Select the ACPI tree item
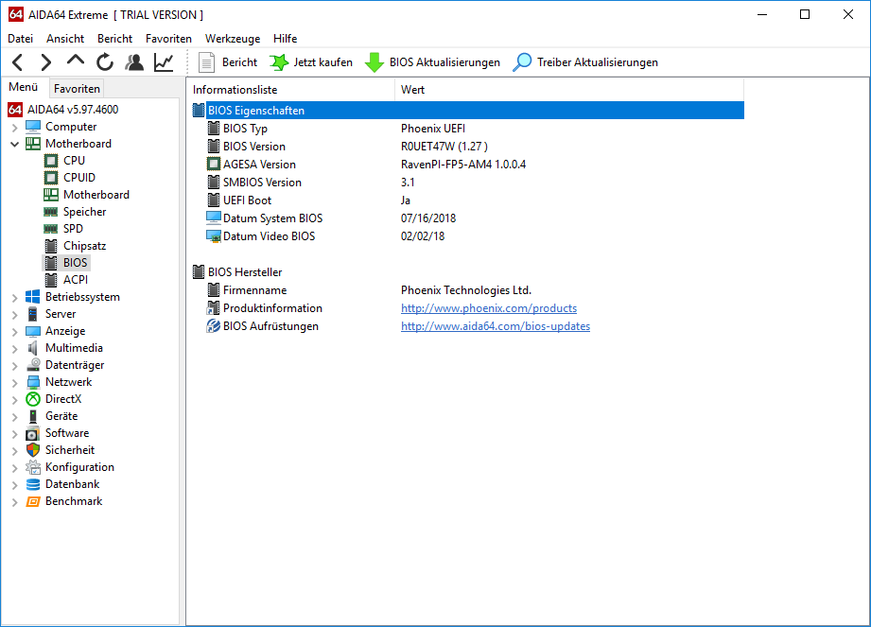 [76, 280]
